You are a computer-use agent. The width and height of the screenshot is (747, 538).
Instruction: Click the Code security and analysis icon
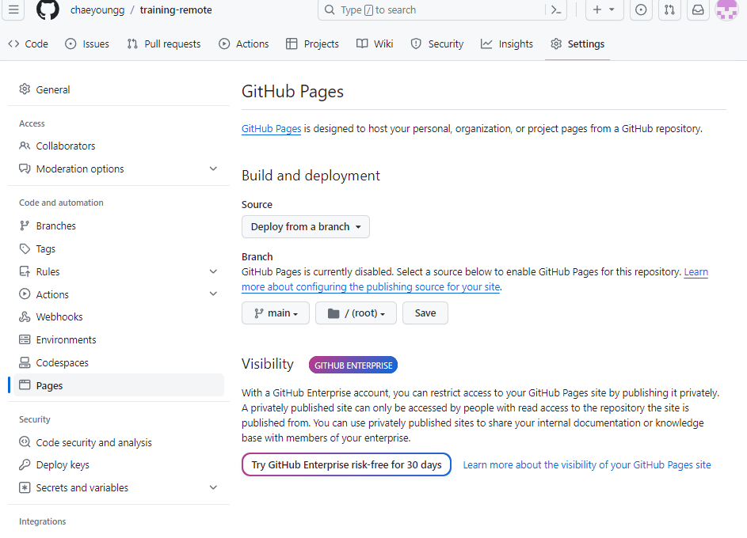click(25, 442)
